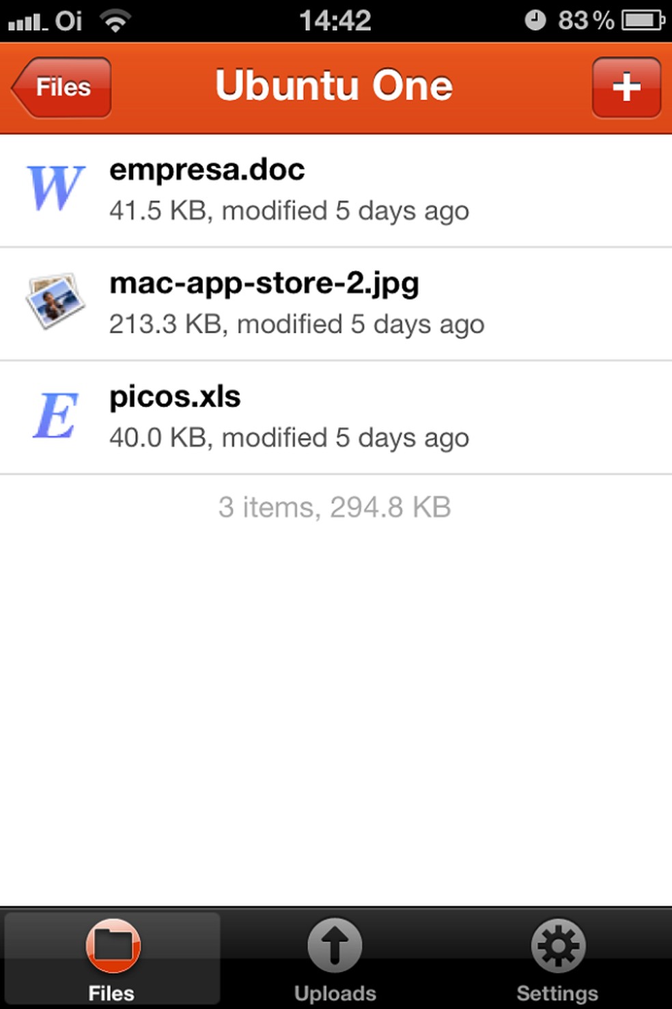Tap the Wi-Fi icon in status bar

pos(115,21)
